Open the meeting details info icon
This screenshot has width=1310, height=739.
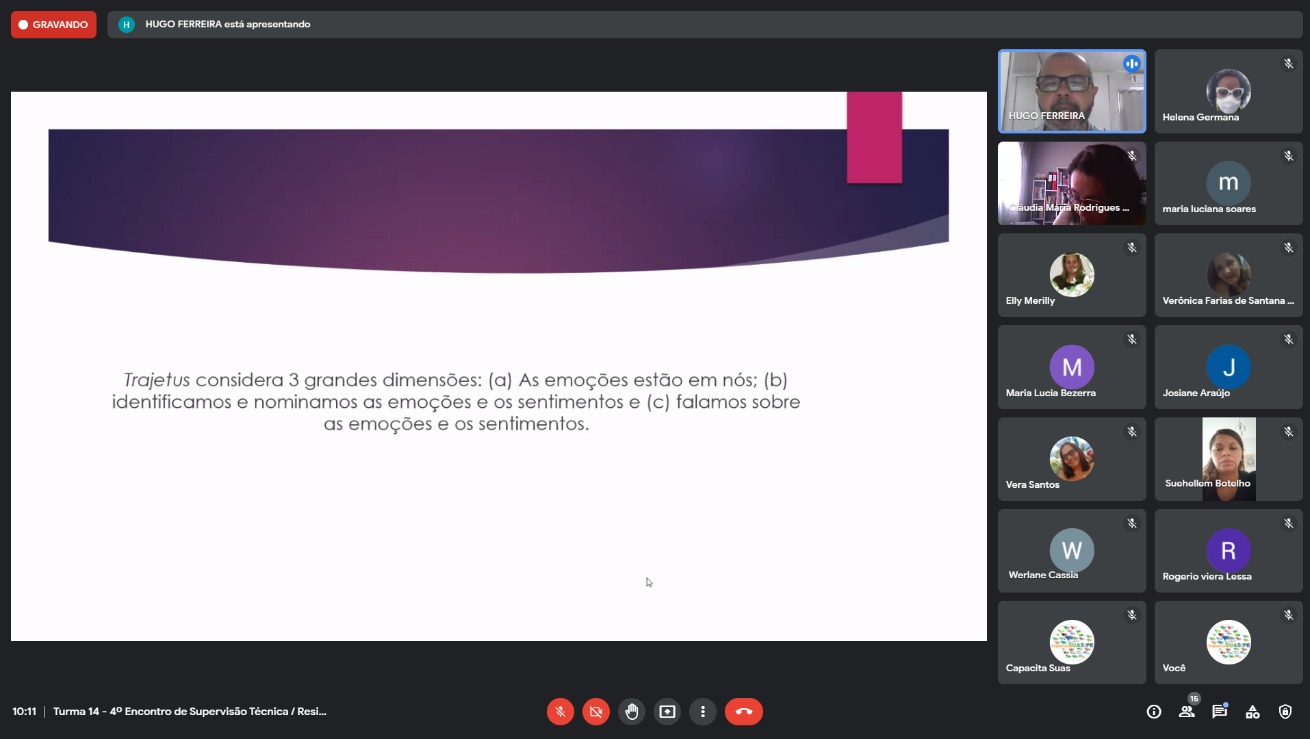[1154, 712]
